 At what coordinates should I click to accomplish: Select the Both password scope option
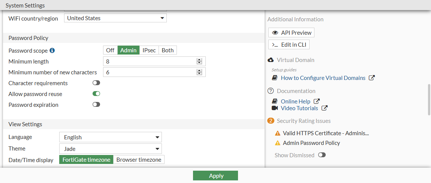[168, 50]
